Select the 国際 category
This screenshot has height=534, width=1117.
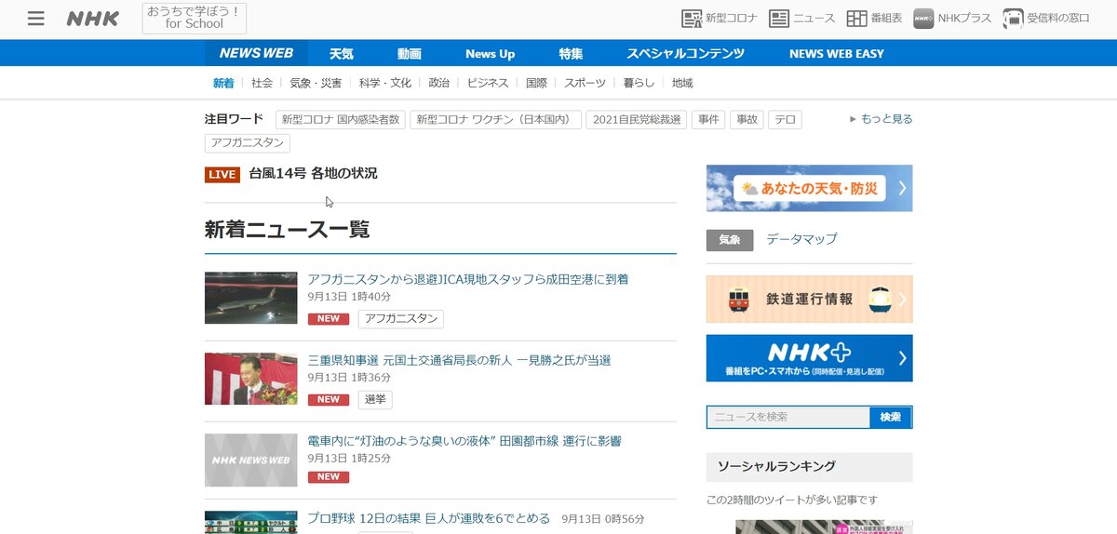536,83
